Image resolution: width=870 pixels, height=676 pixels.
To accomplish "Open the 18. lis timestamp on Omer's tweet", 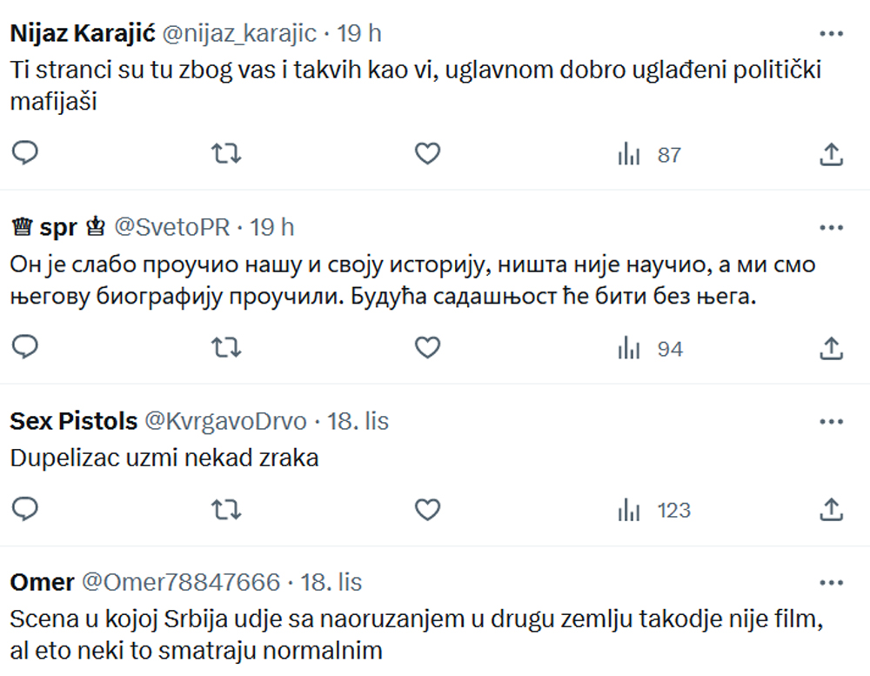I will pos(331,583).
